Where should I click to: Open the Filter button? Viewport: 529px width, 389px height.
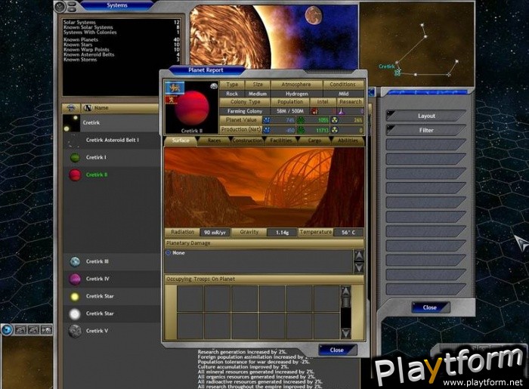coord(426,131)
